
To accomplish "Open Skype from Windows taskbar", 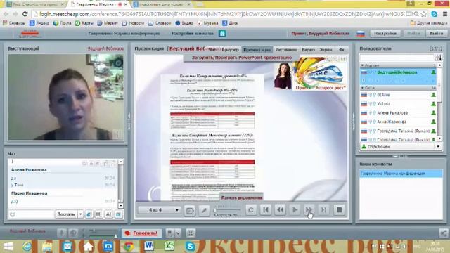I will pos(190,246).
